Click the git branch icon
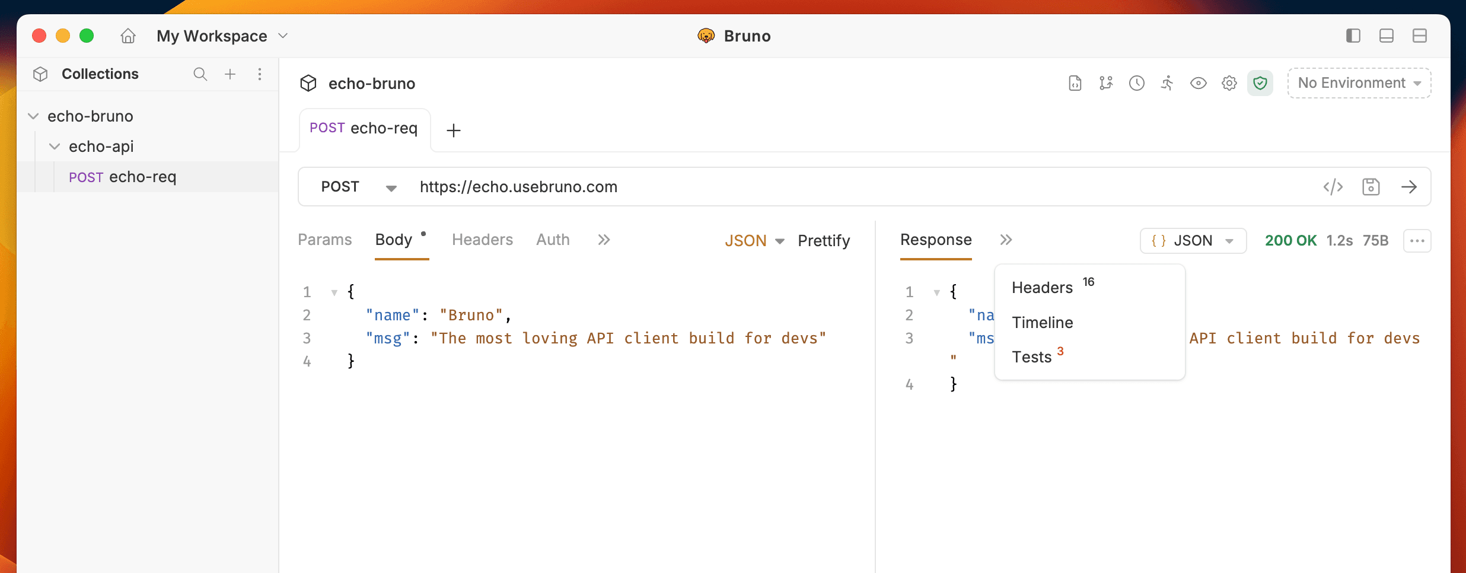Image resolution: width=1466 pixels, height=573 pixels. pyautogui.click(x=1105, y=83)
